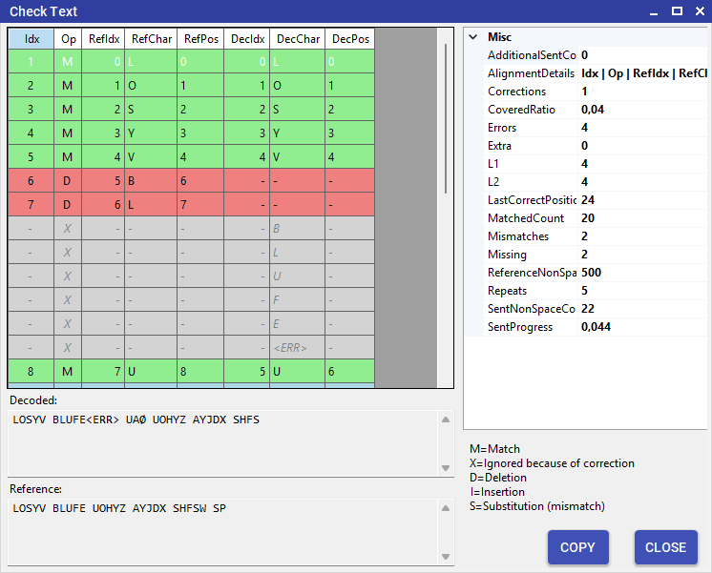The image size is (712, 573).
Task: Click the RefIdx column header
Action: point(103,39)
